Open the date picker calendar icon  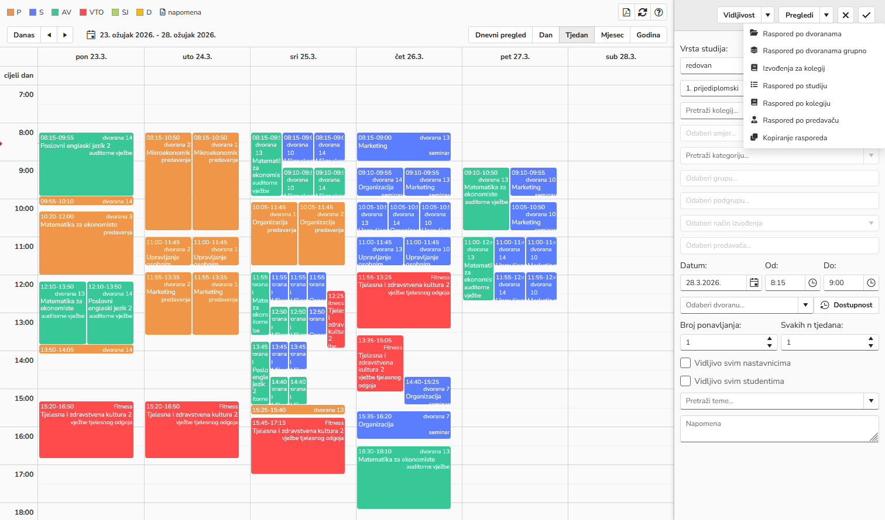[x=754, y=283]
